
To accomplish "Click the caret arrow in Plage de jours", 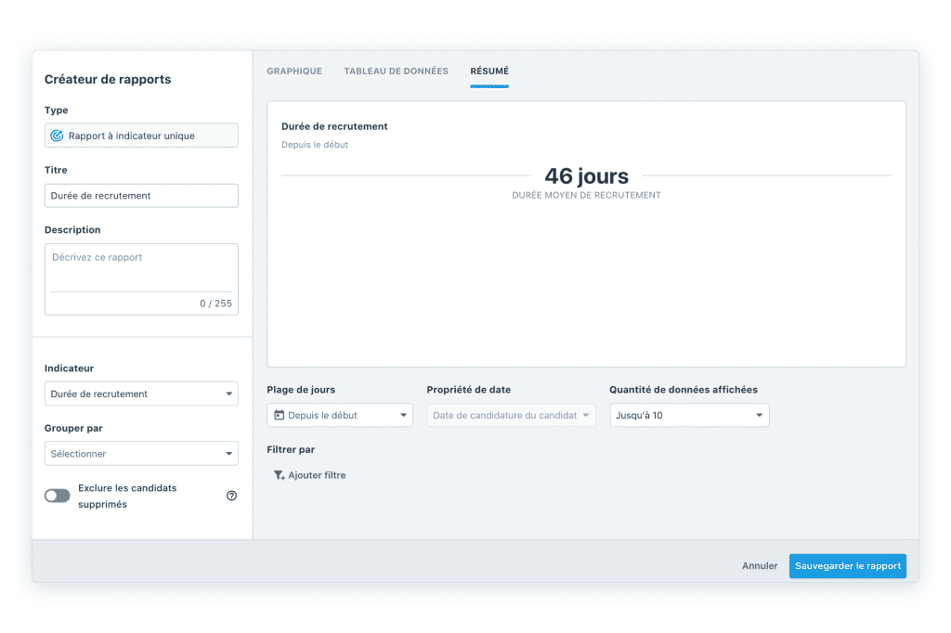I will [x=403, y=416].
